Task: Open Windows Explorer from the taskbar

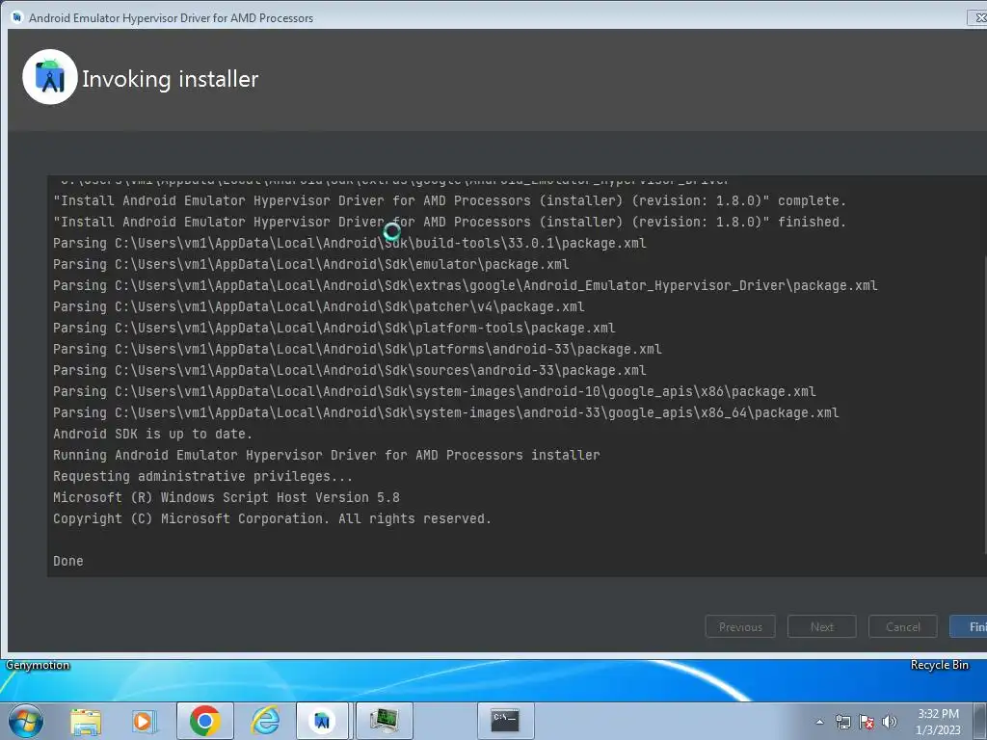Action: point(86,721)
